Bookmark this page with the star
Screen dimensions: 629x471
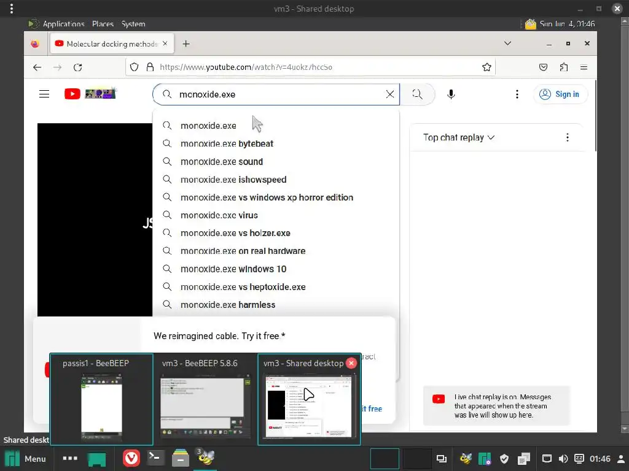(x=486, y=67)
